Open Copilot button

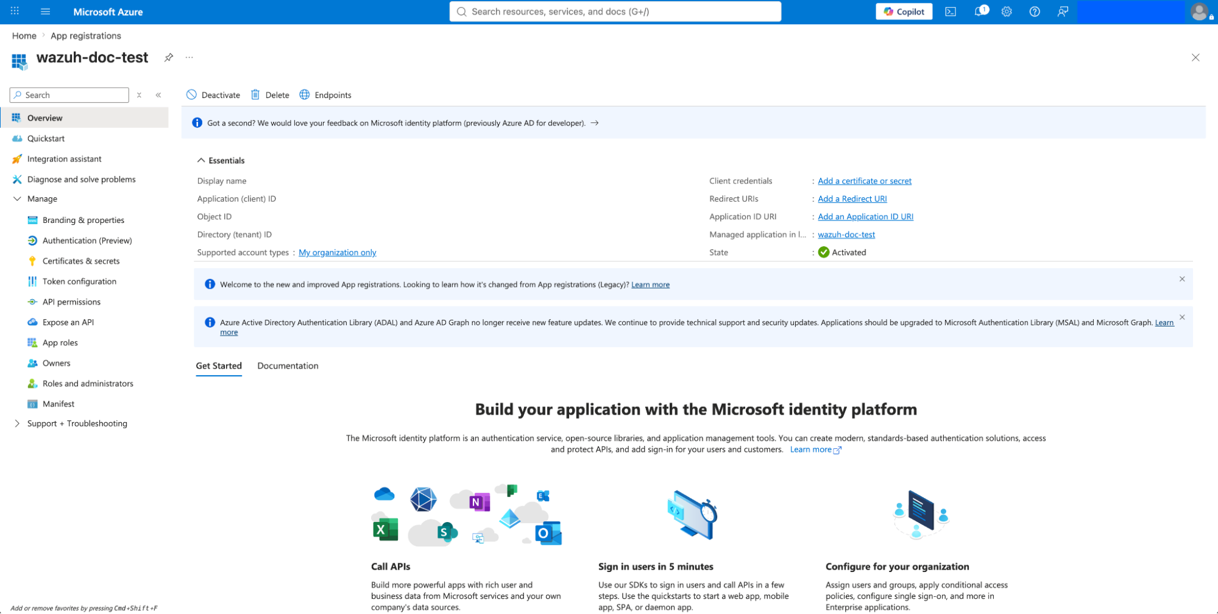(x=904, y=12)
